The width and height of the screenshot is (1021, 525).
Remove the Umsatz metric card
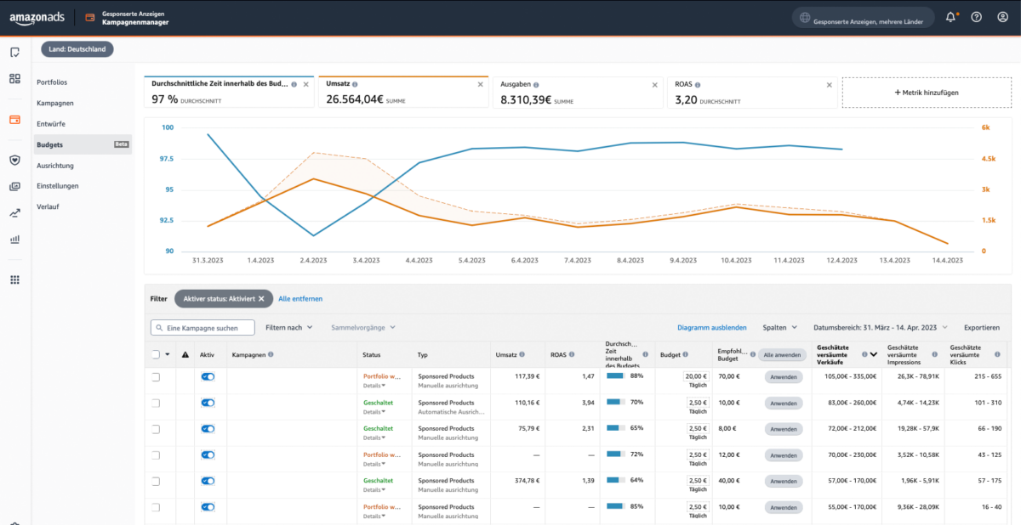coord(480,84)
